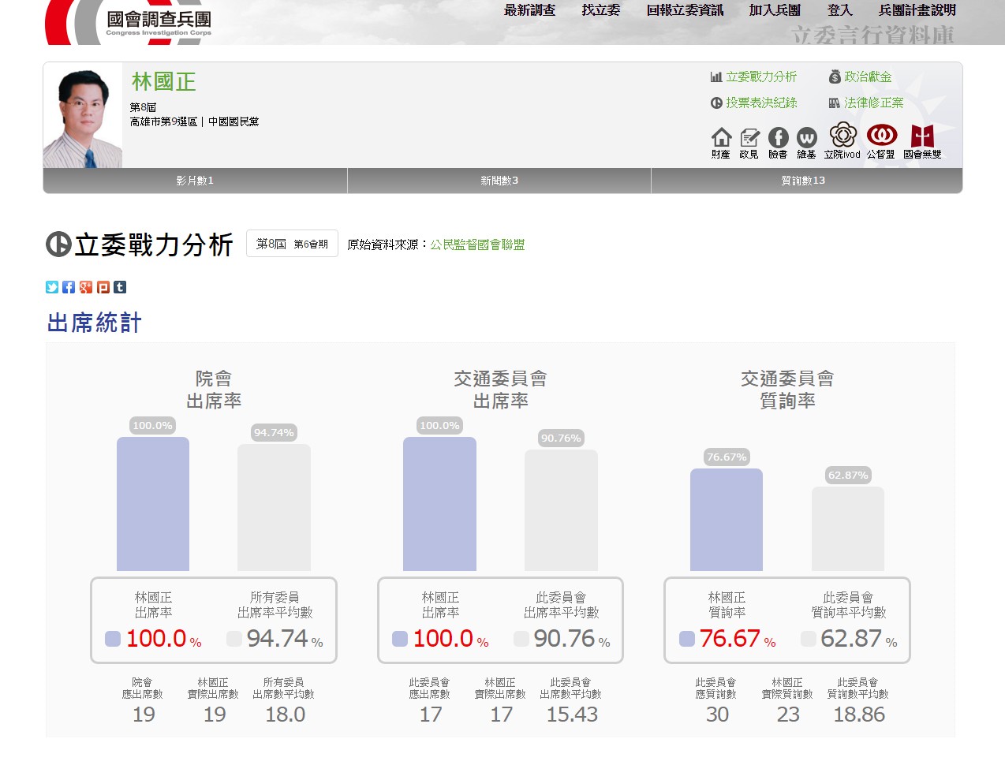Go to 找立委 in the nav menu
This screenshot has width=1005, height=765.
[x=600, y=10]
